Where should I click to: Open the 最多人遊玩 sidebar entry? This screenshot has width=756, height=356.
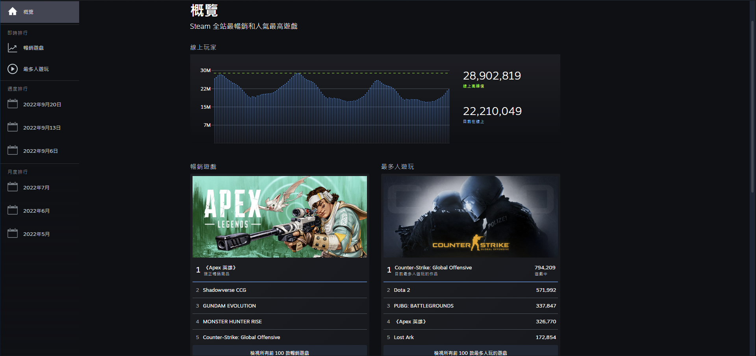click(x=36, y=69)
